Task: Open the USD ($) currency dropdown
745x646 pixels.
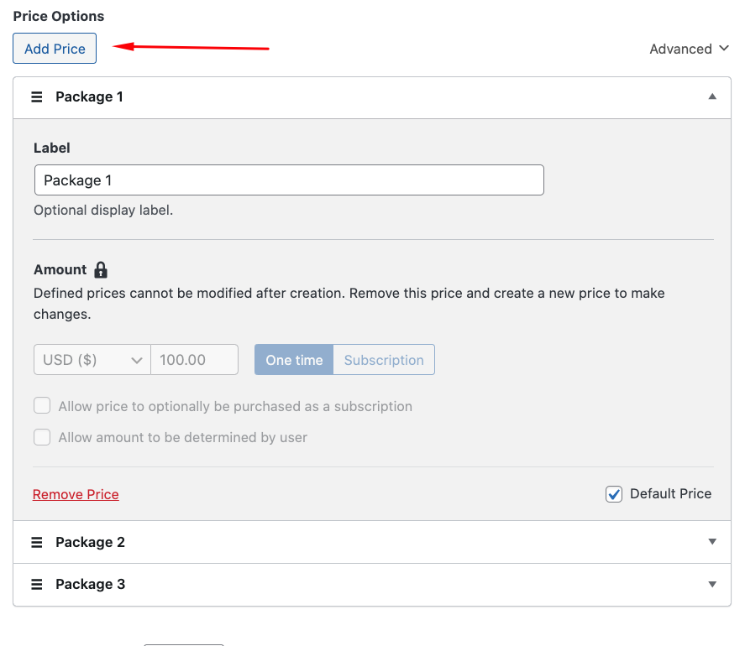Action: 92,360
